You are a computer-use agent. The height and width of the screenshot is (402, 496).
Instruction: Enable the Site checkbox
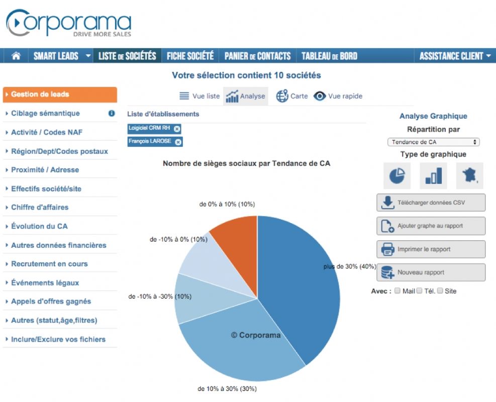pos(440,290)
